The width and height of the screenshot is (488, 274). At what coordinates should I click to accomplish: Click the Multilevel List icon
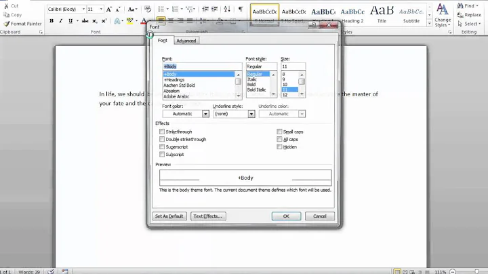(x=189, y=9)
